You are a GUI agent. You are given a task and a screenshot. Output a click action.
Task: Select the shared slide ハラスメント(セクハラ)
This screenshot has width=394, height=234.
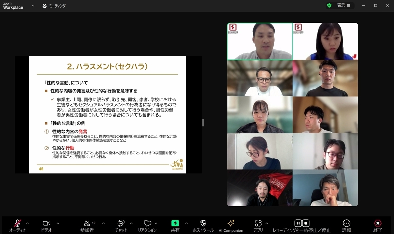107,115
